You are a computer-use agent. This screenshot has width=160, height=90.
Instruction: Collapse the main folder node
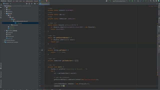coord(8,17)
